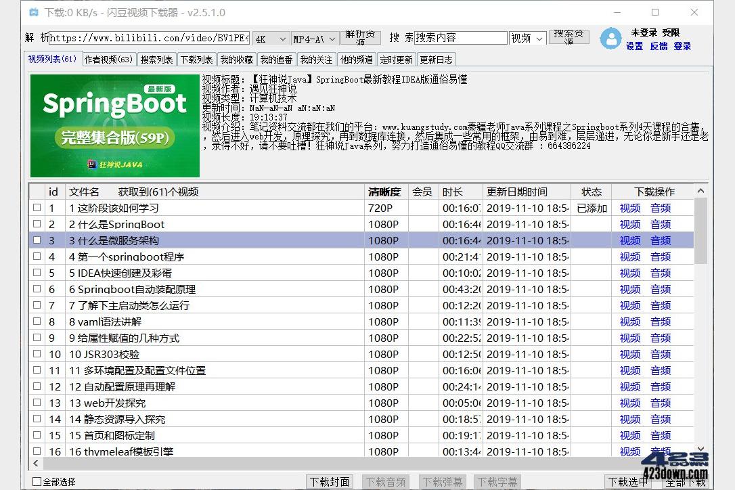Click the 00:43:2 duration cell in row 6
Screen dimensions: 735x490
[462, 289]
